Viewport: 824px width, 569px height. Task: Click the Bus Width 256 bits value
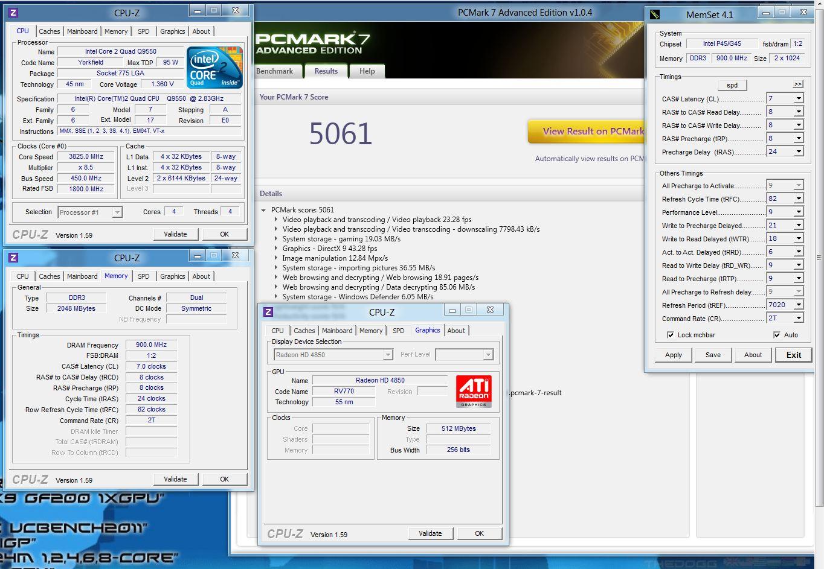(459, 450)
